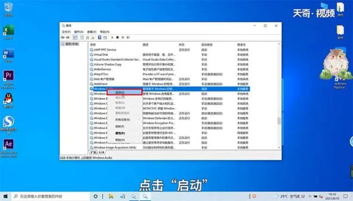Open the 操作(A) menu
Viewport: 353px width, 201px height.
[x=79, y=31]
